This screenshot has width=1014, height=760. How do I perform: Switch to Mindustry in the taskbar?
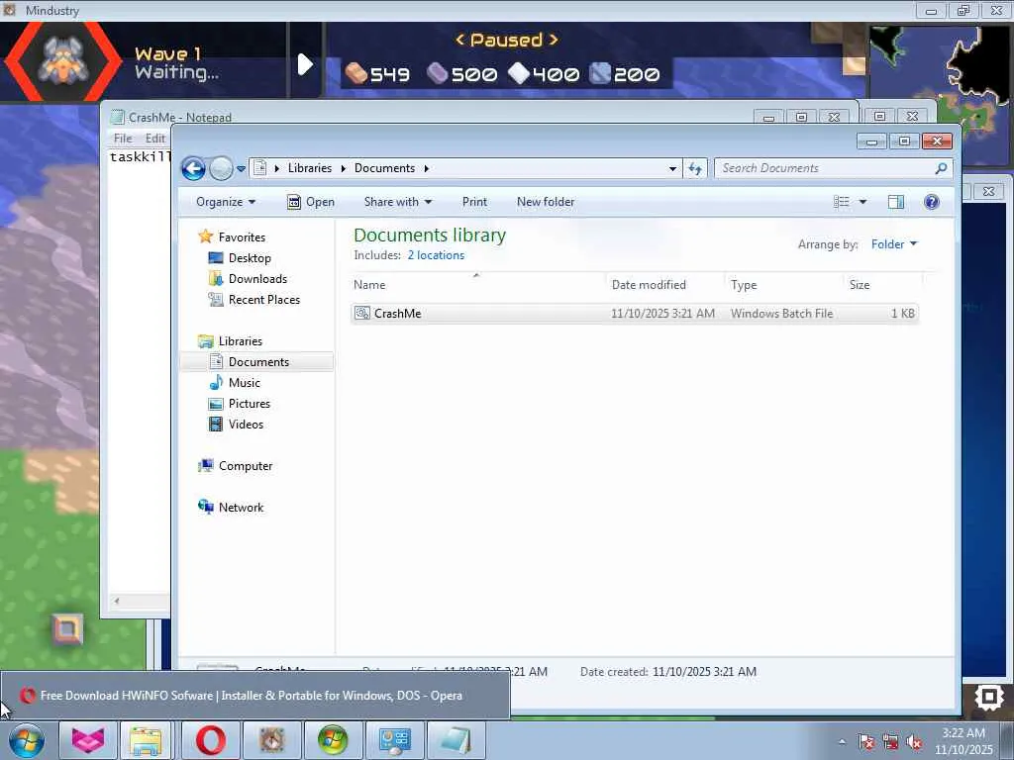(272, 740)
